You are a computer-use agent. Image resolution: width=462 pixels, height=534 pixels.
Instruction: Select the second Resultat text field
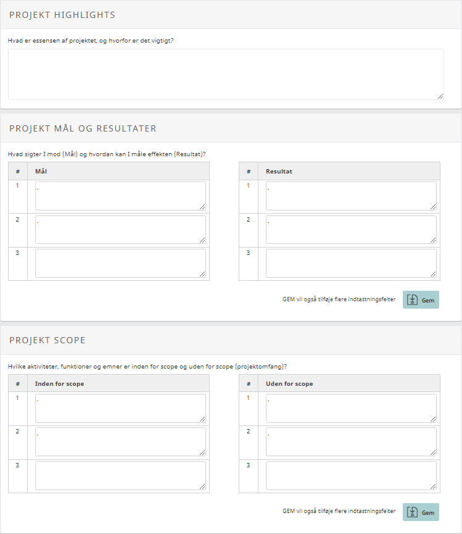(351, 230)
